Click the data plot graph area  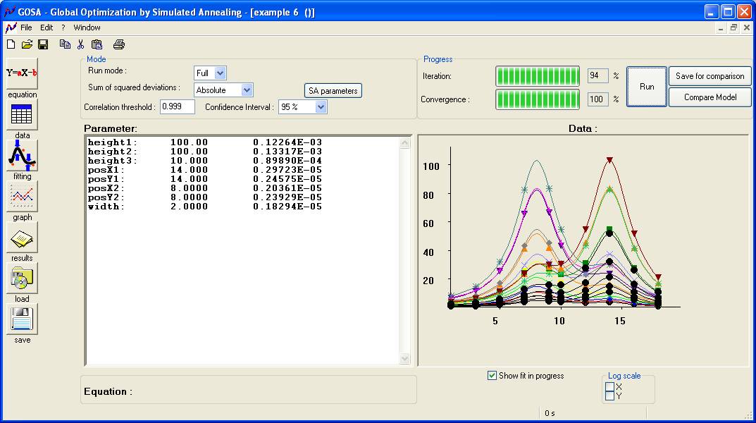(x=584, y=250)
